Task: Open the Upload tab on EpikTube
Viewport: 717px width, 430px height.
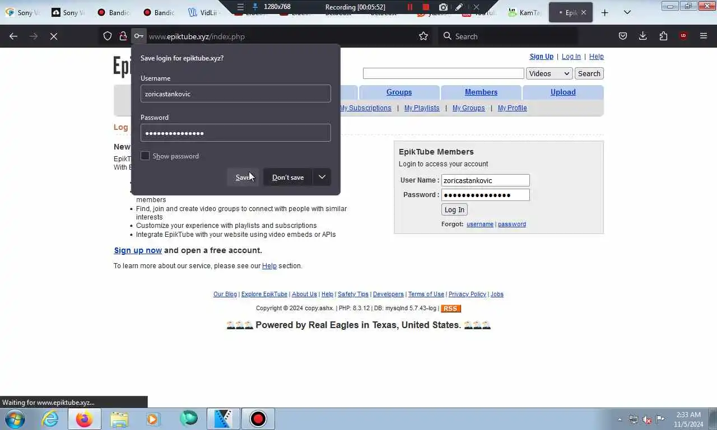Action: [x=563, y=92]
